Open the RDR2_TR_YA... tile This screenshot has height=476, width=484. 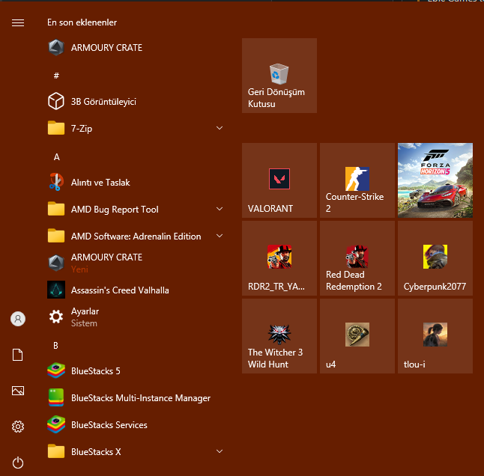(279, 258)
